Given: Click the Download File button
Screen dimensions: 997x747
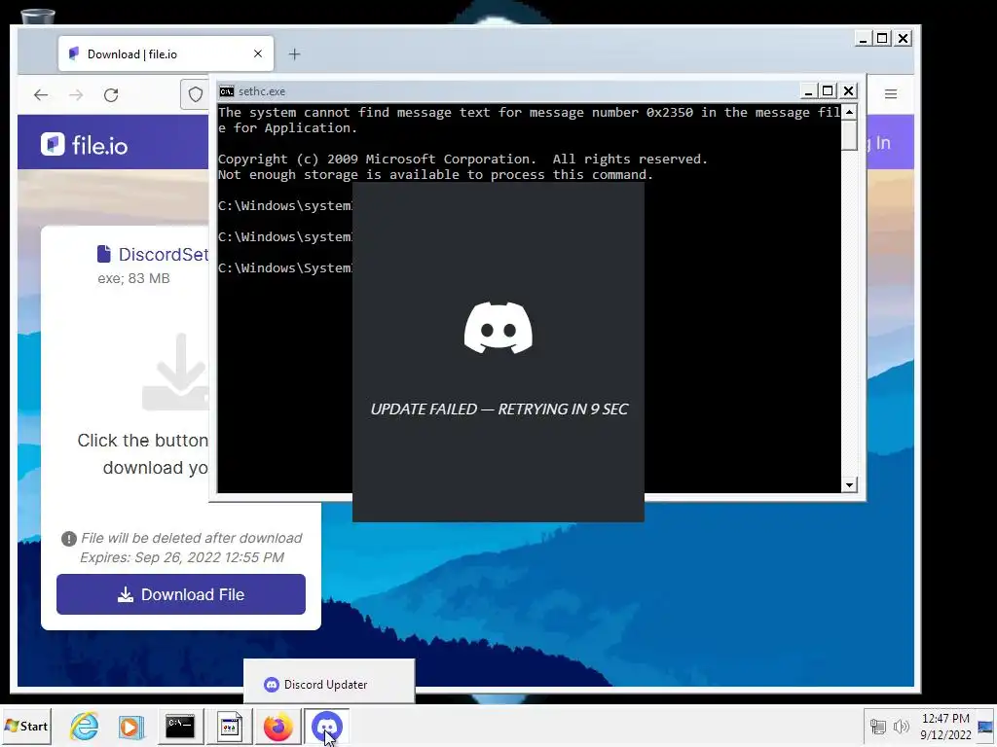Looking at the screenshot, I should click(x=180, y=594).
